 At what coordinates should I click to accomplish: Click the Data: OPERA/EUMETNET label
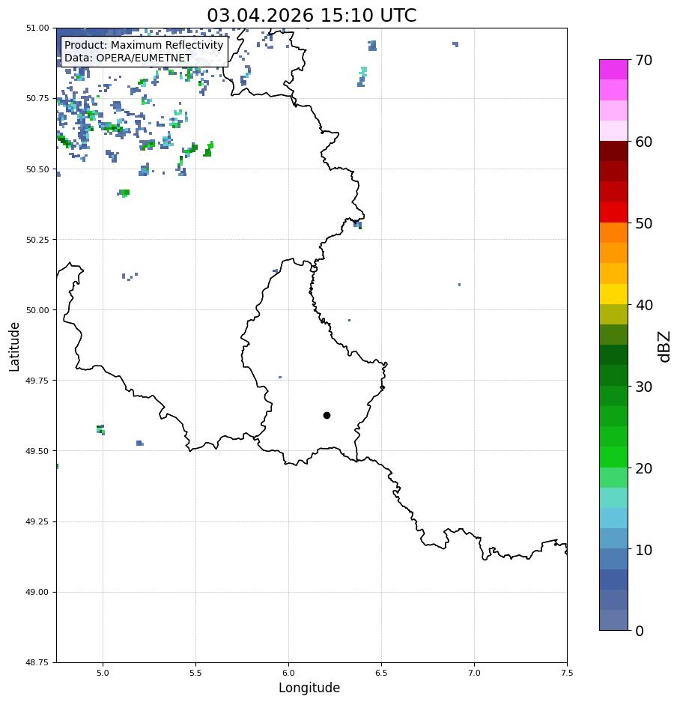point(127,58)
